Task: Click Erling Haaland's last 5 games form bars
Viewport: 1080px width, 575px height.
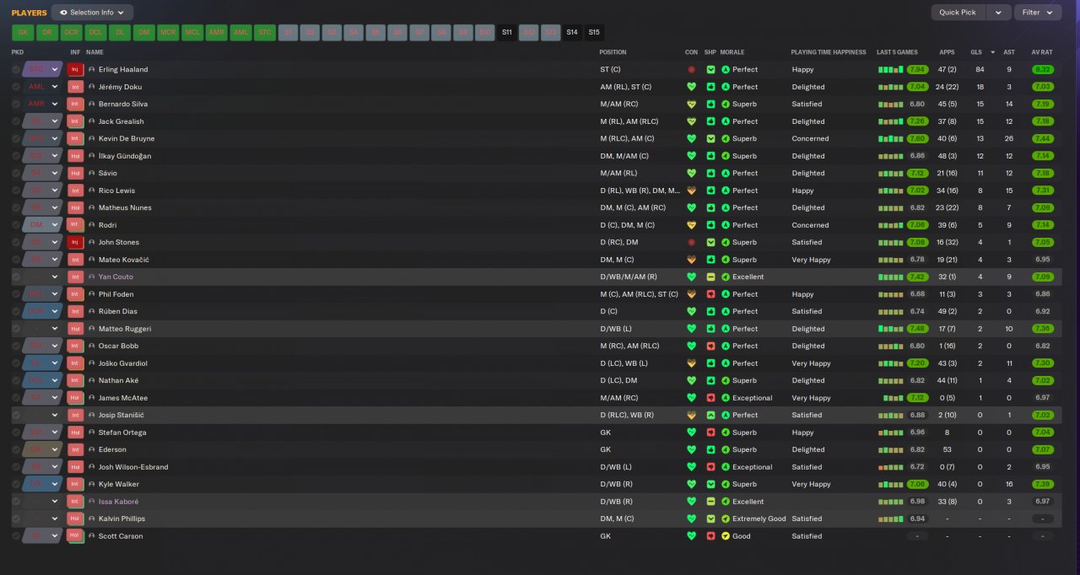Action: [890, 69]
